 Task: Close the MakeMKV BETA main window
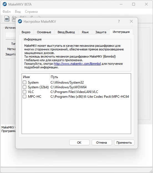pos(146,4)
